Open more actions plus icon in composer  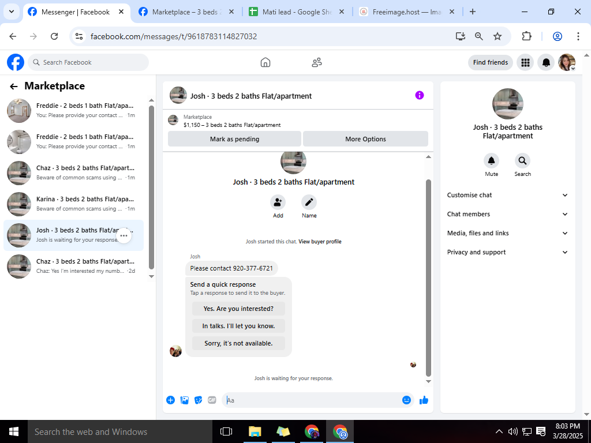coord(170,400)
